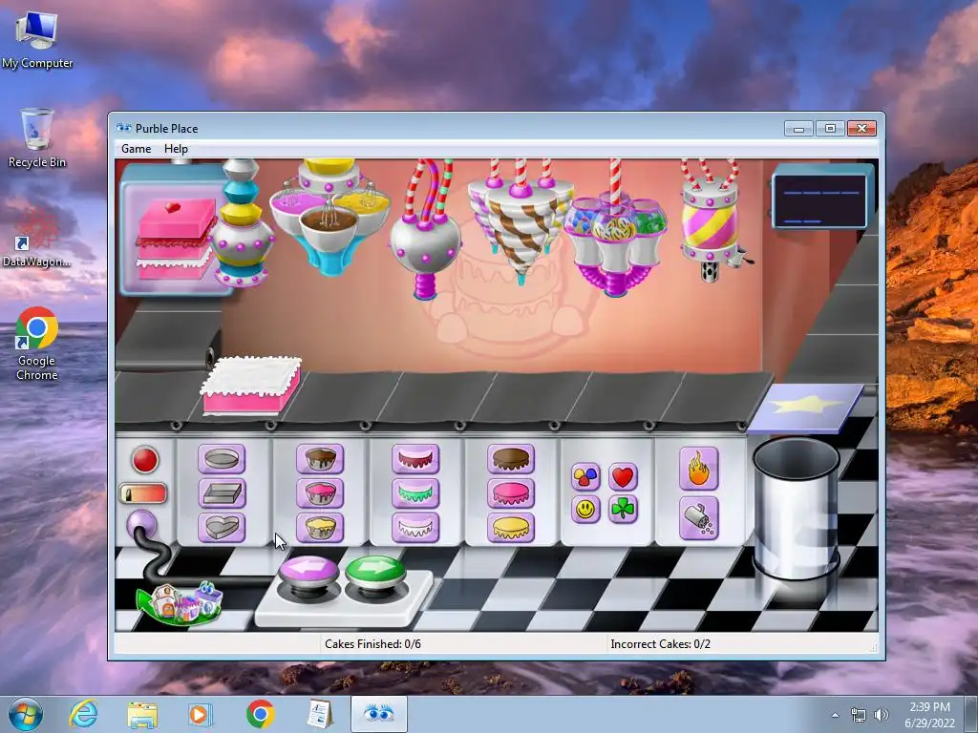
Task: Activate the sugar shaker button
Action: coord(698,518)
